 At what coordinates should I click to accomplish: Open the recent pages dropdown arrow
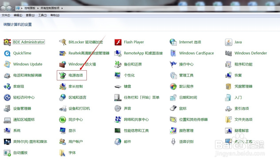point(13,8)
